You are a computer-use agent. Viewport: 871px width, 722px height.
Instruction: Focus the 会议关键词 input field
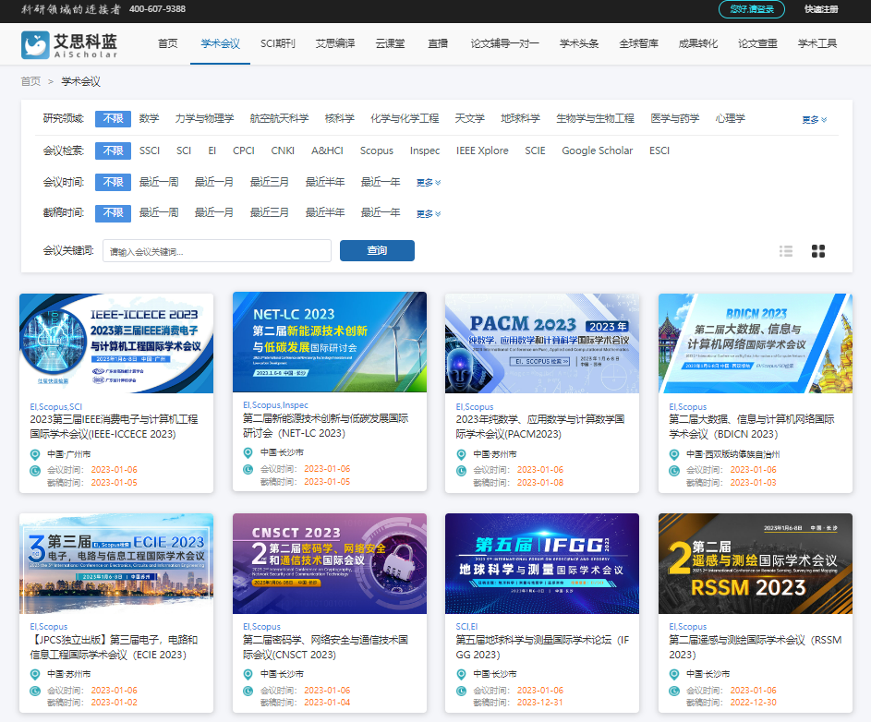point(217,250)
